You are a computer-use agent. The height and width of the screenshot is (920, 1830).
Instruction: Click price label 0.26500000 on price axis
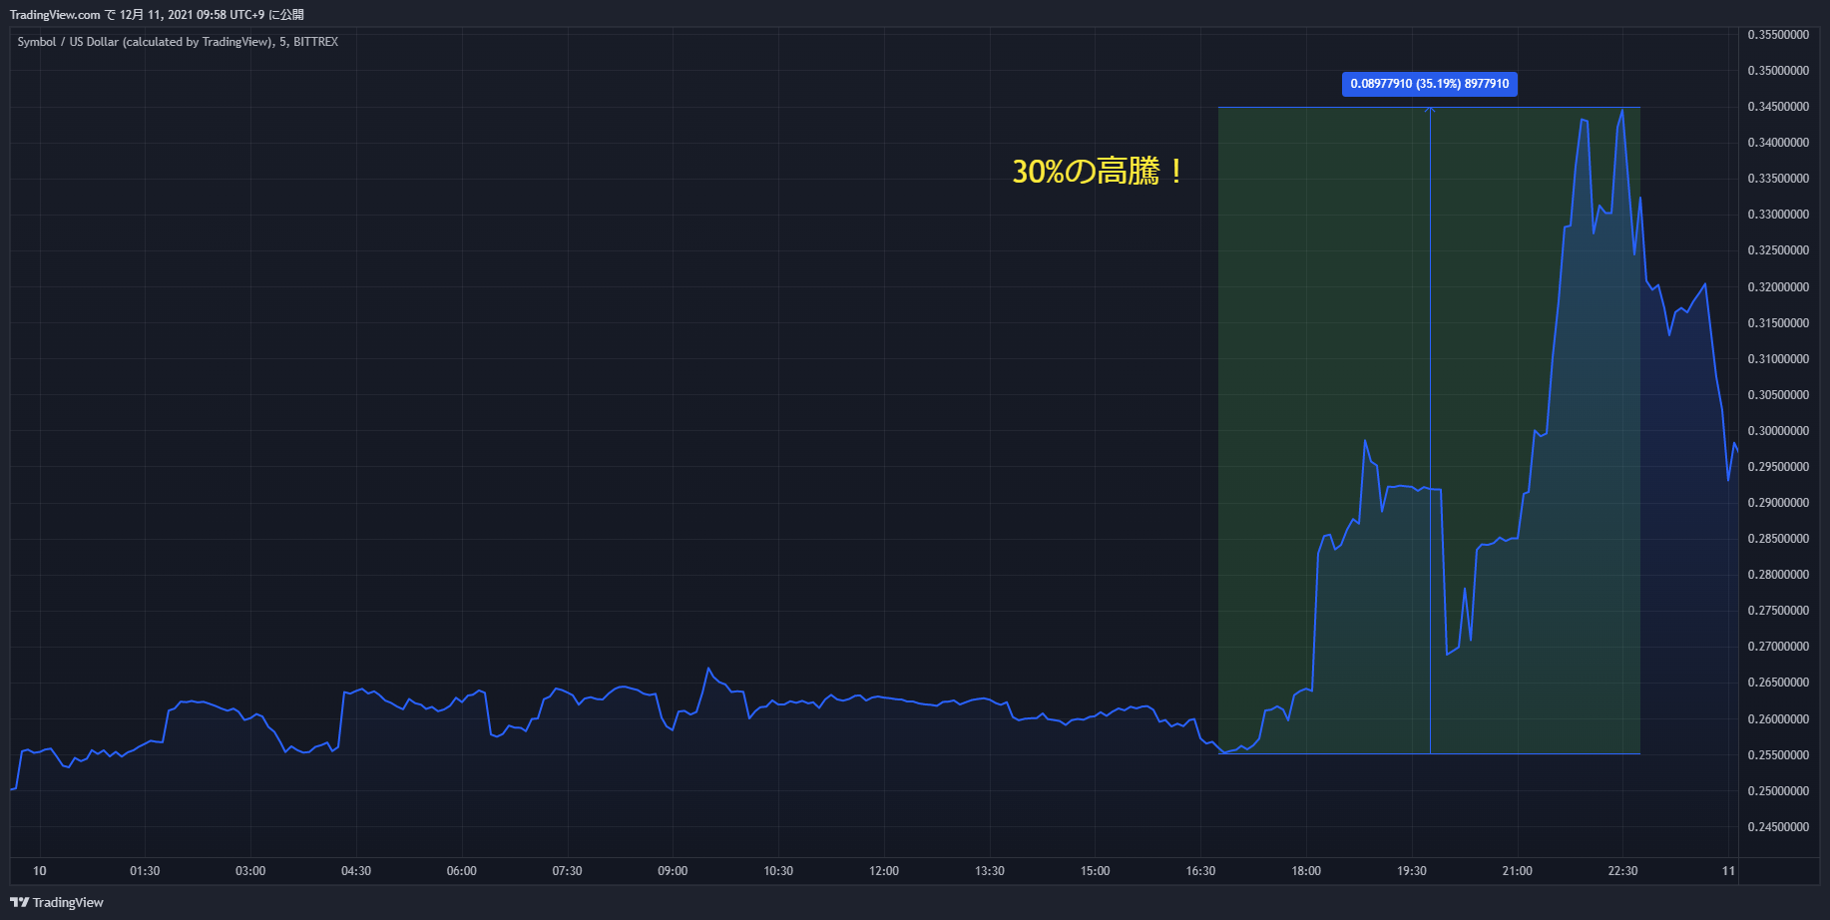pyautogui.click(x=1778, y=683)
